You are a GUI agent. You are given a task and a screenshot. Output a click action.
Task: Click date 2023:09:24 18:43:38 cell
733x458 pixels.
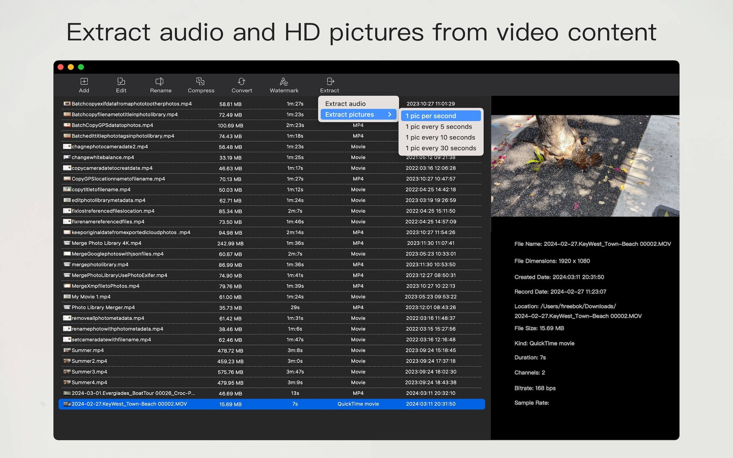coord(431,382)
